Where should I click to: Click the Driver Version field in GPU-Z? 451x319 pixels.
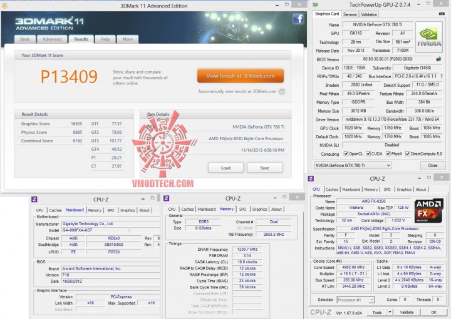pyautogui.click(x=392, y=119)
